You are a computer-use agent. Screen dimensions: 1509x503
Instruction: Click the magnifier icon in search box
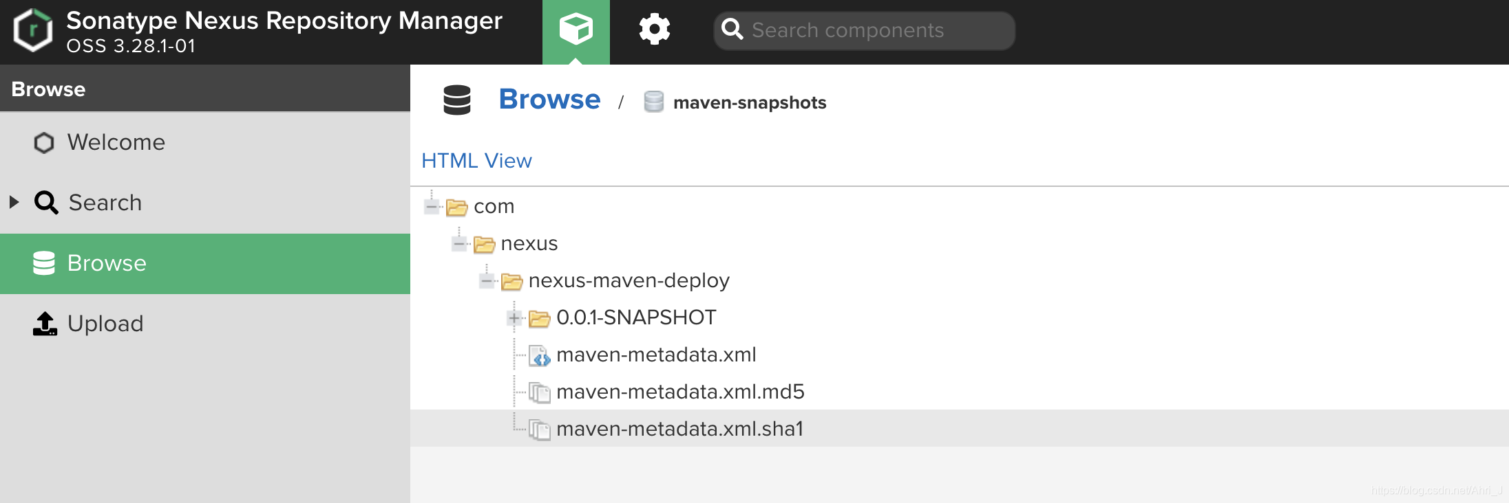coord(732,30)
